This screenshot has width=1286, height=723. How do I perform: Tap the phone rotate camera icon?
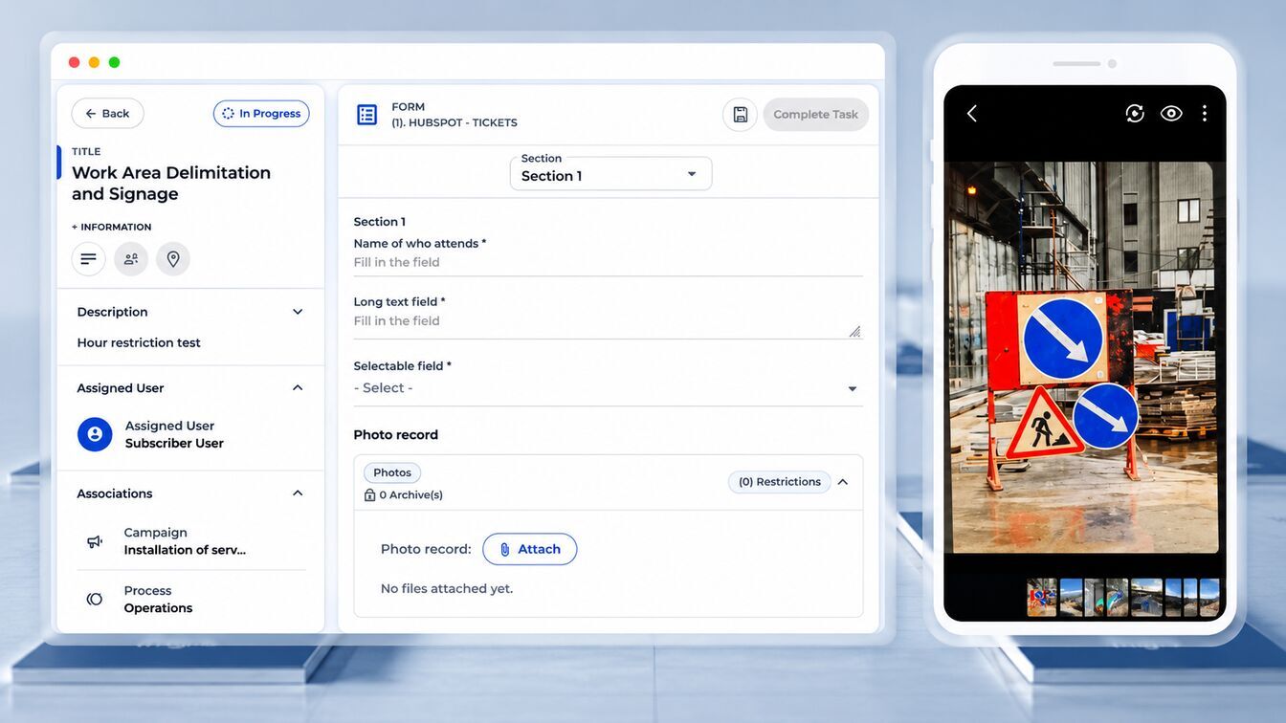1135,114
